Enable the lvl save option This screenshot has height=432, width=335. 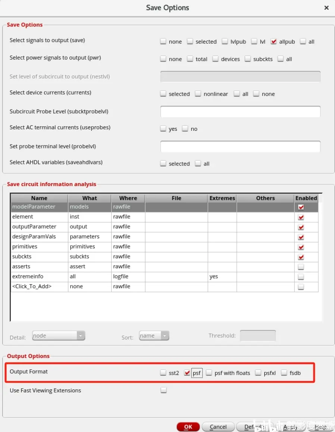254,41
